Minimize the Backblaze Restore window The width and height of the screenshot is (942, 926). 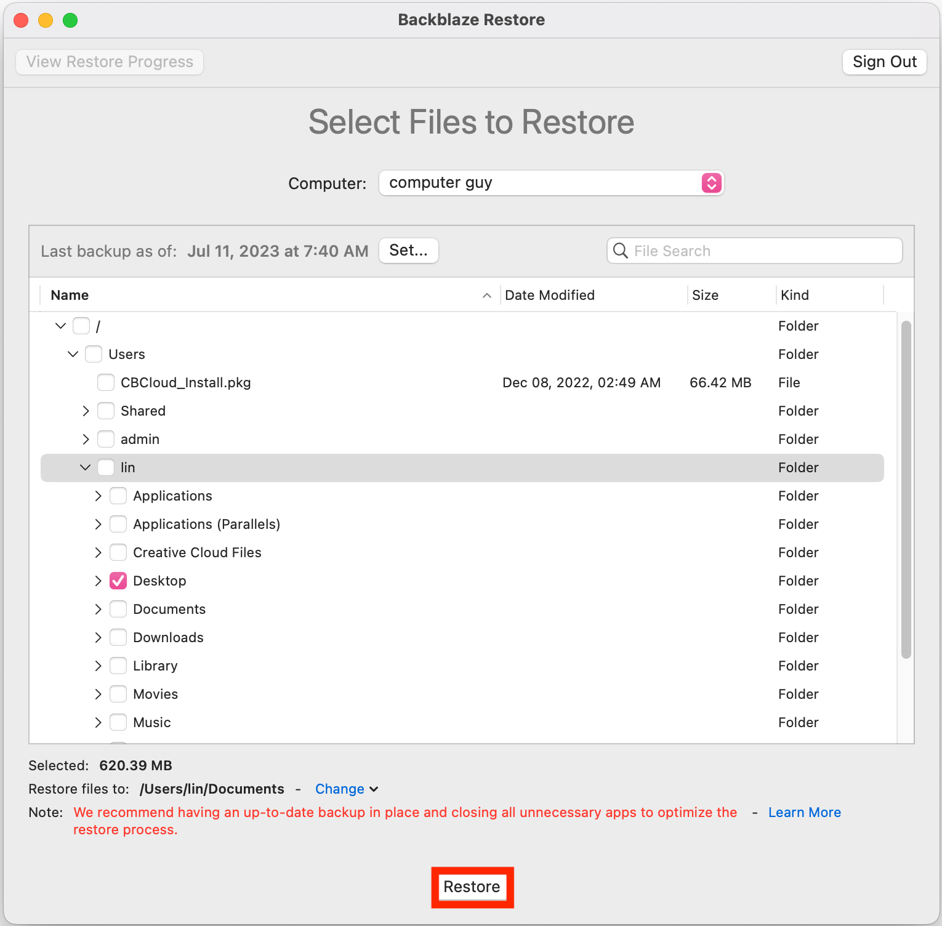(46, 20)
